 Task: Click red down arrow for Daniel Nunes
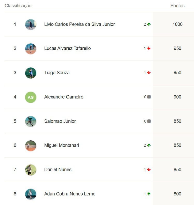149,170
